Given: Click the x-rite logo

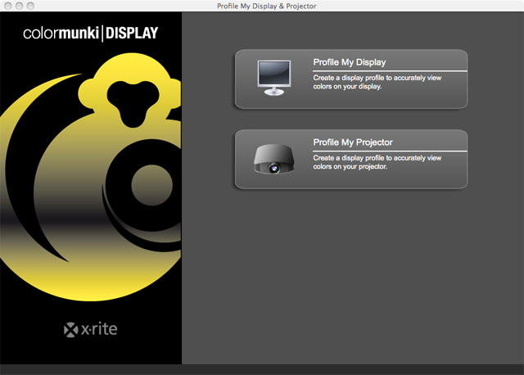Looking at the screenshot, I should (90, 329).
